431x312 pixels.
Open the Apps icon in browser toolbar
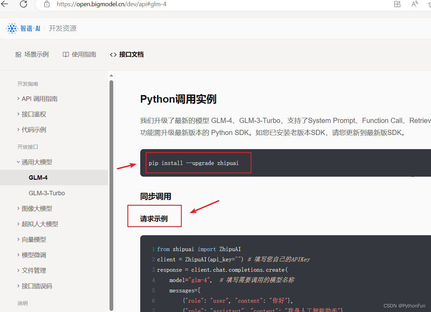point(397,4)
